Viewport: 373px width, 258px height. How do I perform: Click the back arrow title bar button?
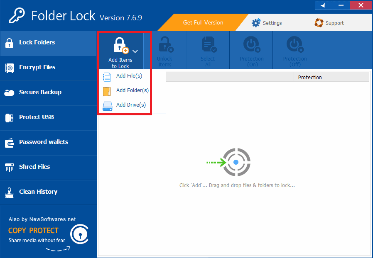pos(323,5)
